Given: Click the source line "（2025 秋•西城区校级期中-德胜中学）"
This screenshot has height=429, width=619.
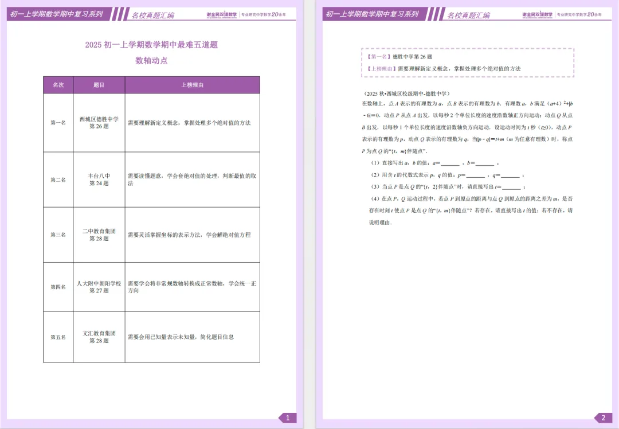Looking at the screenshot, I should click(406, 93).
